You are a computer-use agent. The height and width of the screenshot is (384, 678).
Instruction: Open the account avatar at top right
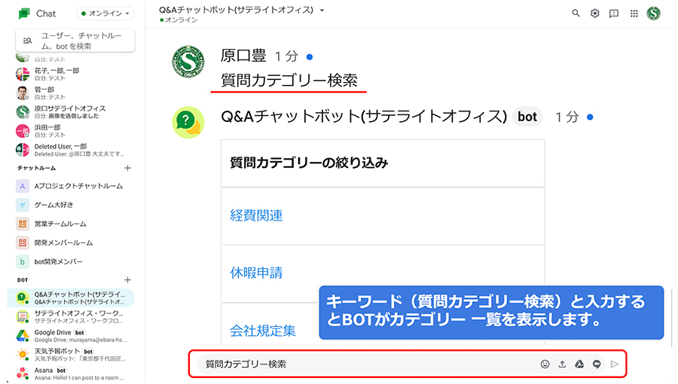click(653, 14)
